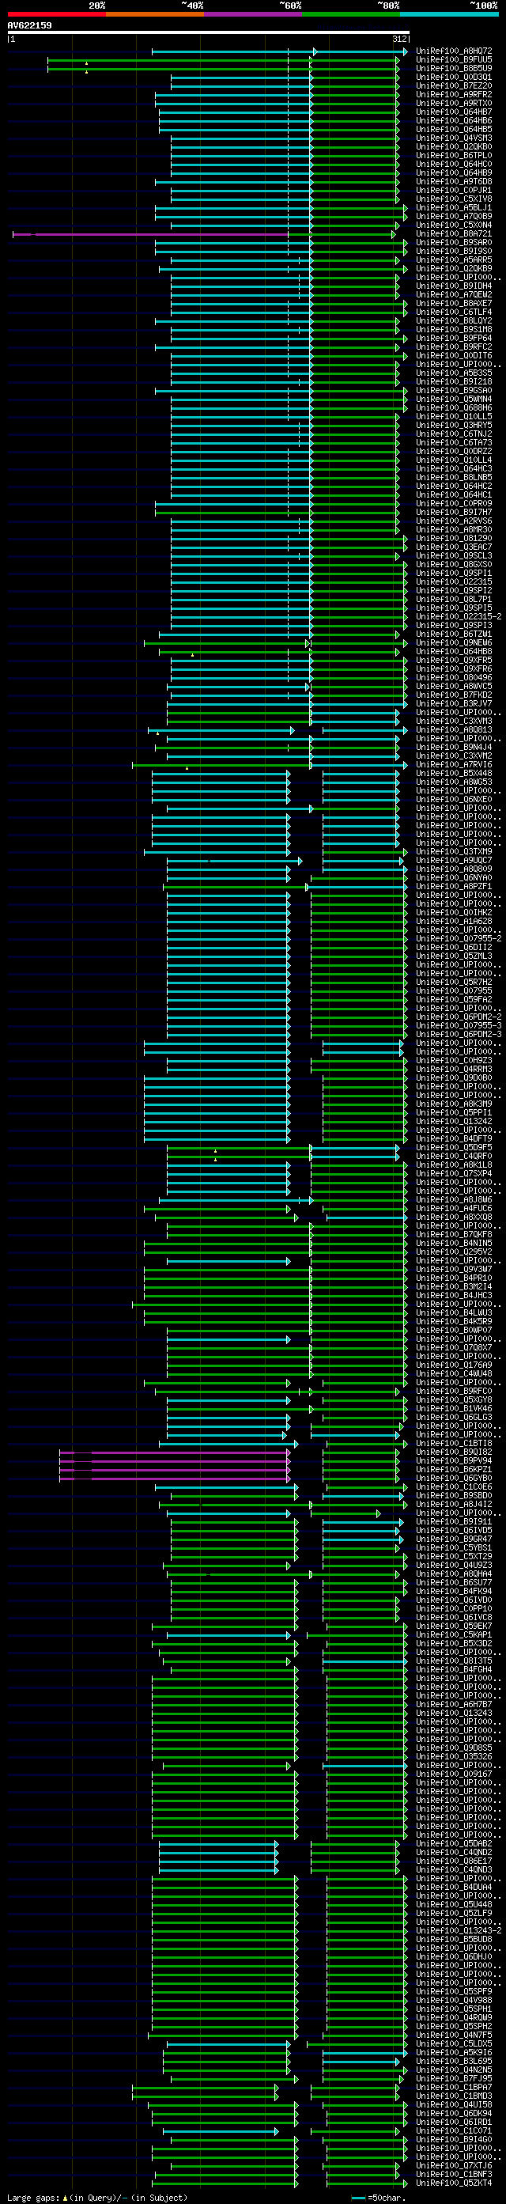Click hit label UniRef100_A9RFR2
The image size is (506, 2204).
click(454, 95)
